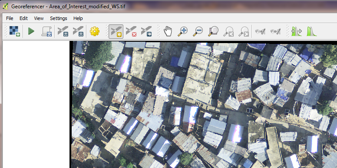Select the Move GCP Point tool
Viewport: 337px width, 168px height.
point(146,31)
